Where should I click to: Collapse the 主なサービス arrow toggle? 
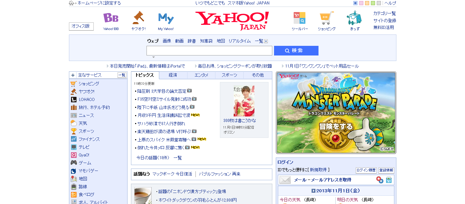pyautogui.click(x=73, y=75)
